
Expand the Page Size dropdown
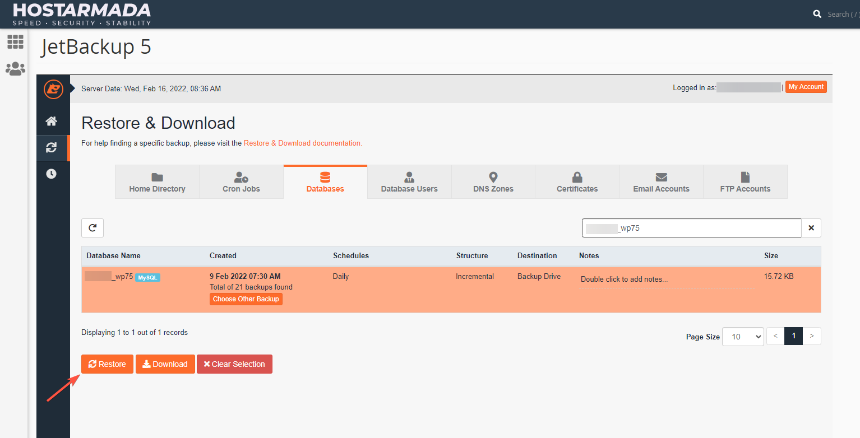coord(743,337)
